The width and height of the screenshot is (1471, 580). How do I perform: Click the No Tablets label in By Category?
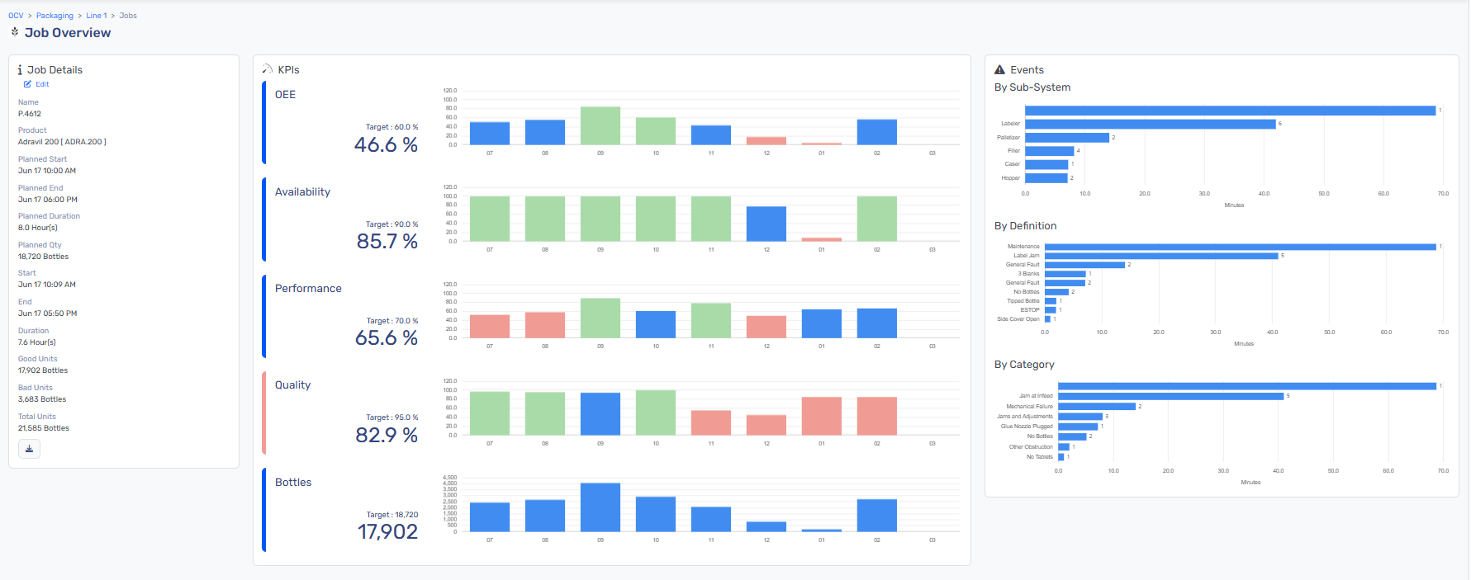(x=1040, y=457)
